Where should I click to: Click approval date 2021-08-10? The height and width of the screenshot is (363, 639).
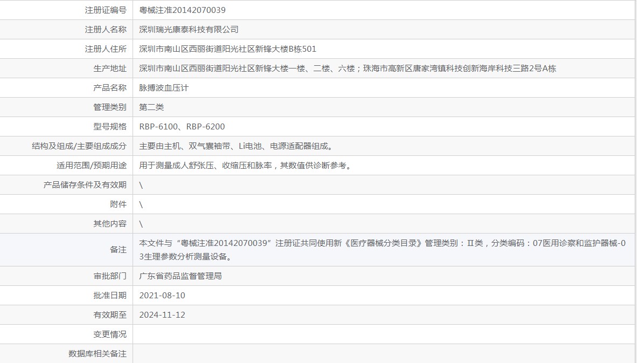162,296
